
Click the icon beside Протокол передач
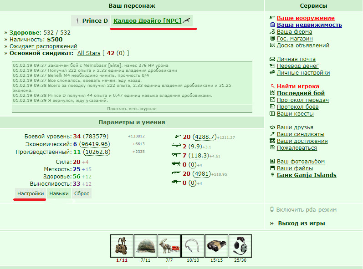coord(272,100)
